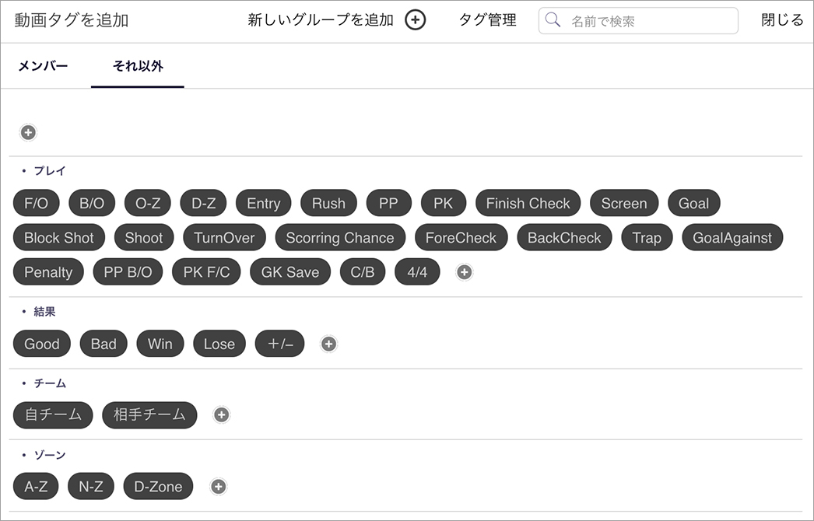Toggle the Goal tag
Screen dimensions: 814x521
(x=693, y=203)
